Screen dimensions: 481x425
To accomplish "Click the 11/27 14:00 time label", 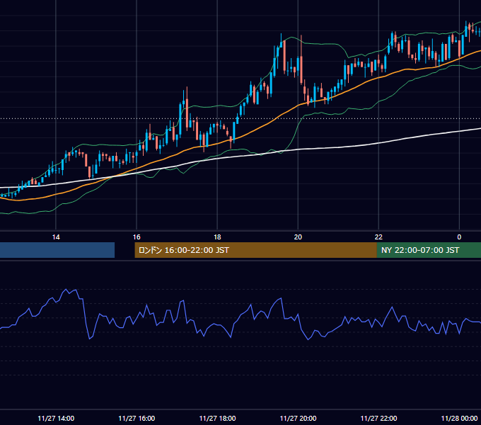I will point(56,418).
